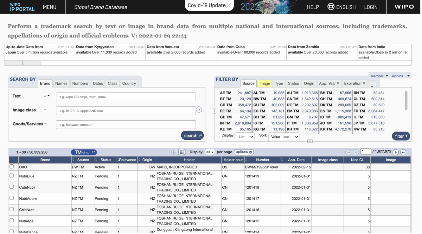This screenshot has height=234, width=422.
Task: Click the circular arrow beside Image class field
Action: [x=200, y=110]
